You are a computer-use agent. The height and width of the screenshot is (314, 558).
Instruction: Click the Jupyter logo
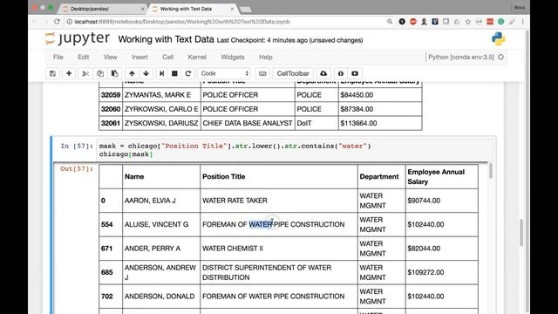click(x=78, y=38)
